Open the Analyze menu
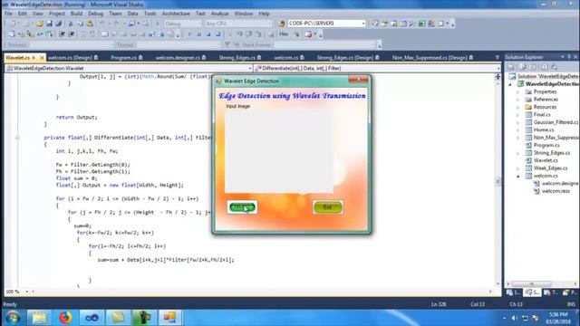This screenshot has width=580, height=326. (219, 14)
